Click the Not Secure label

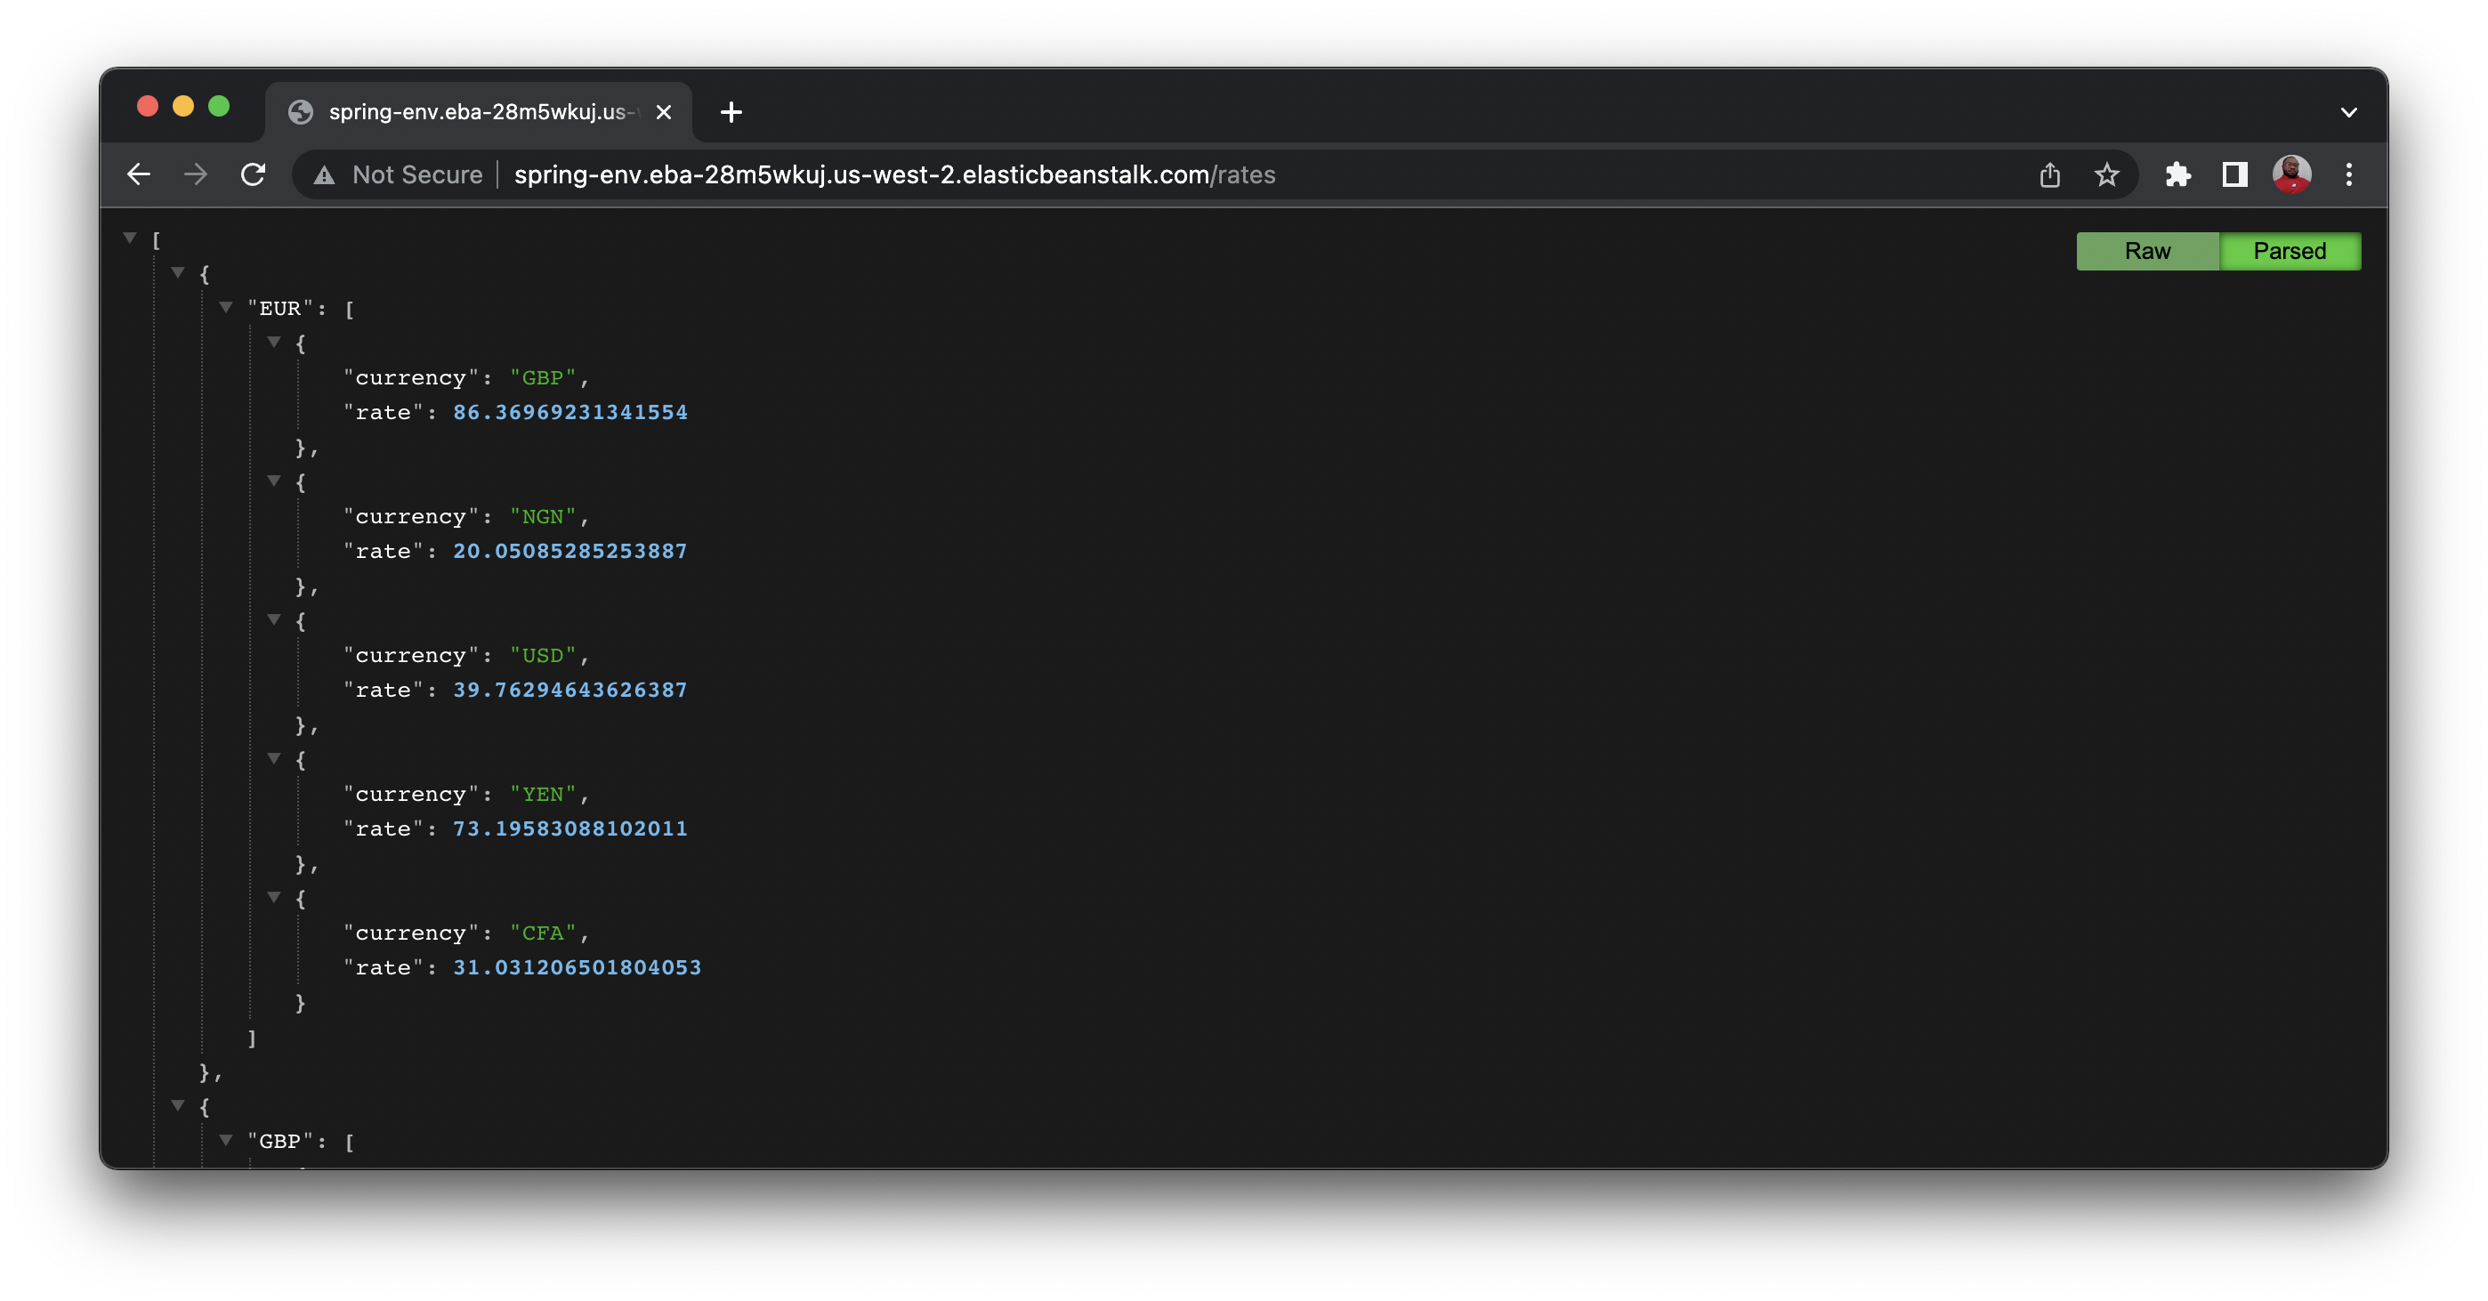(417, 174)
